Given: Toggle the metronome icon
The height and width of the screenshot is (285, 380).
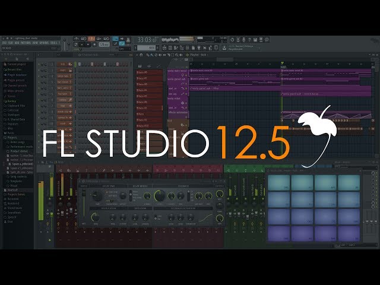Looking at the screenshot, I should click(77, 39).
